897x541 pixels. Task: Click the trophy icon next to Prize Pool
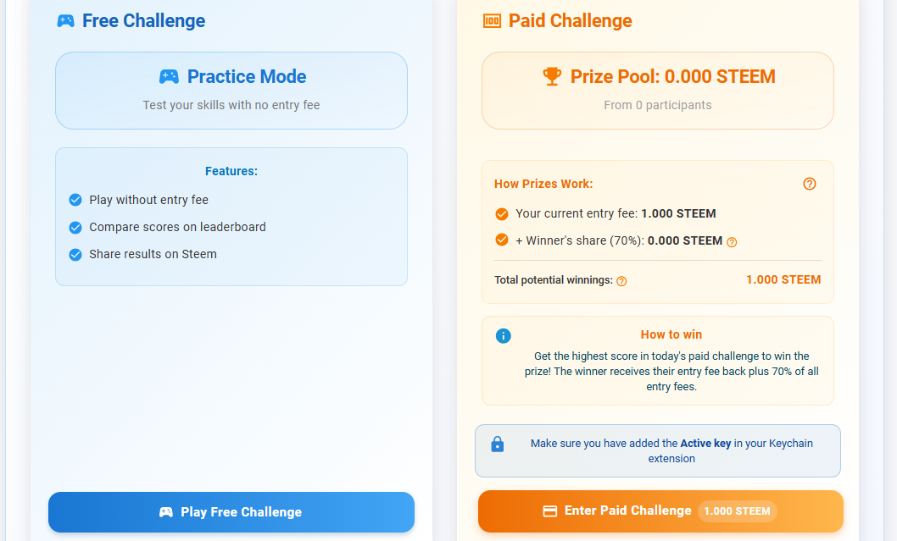552,77
